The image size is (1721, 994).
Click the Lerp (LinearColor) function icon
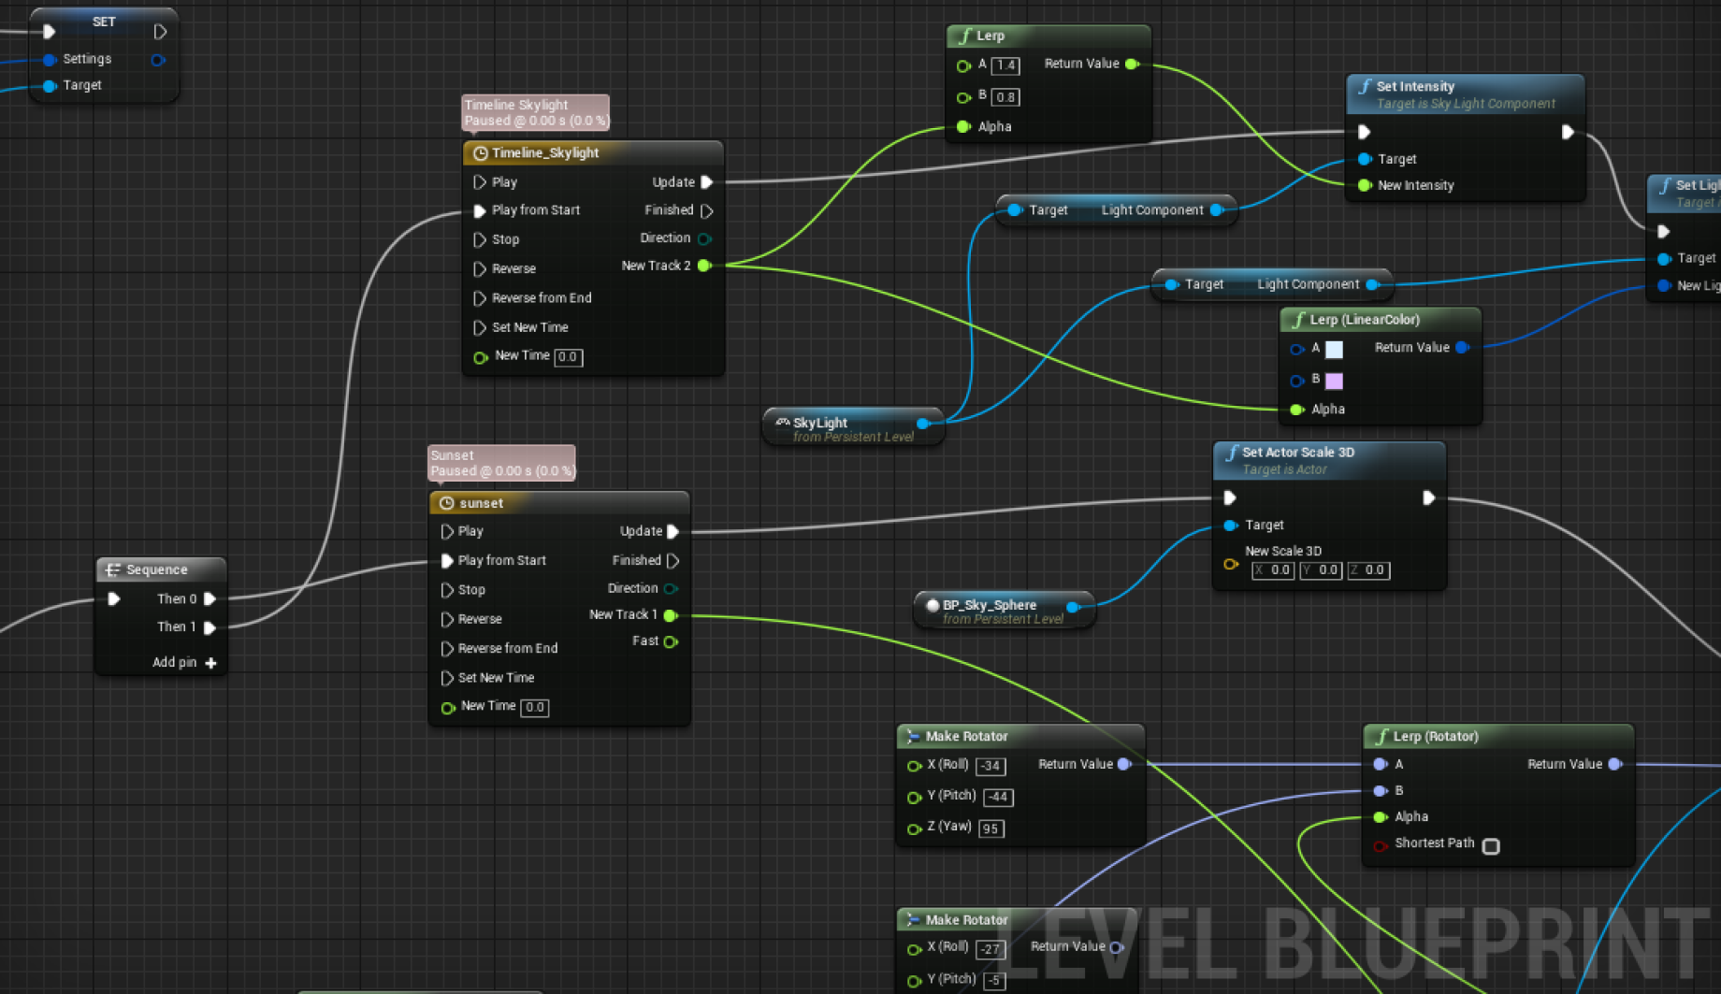(x=1298, y=320)
